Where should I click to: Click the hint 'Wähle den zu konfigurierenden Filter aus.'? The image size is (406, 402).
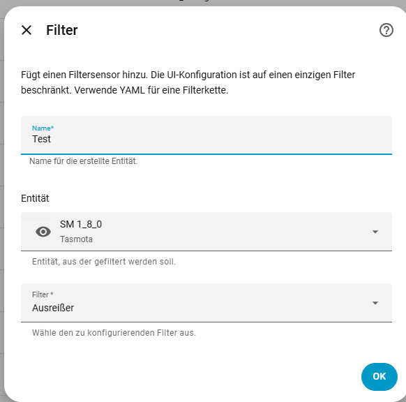coord(114,333)
